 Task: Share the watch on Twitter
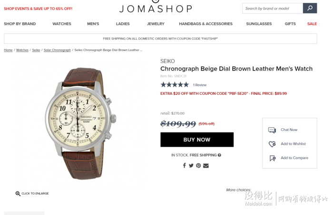191,166
